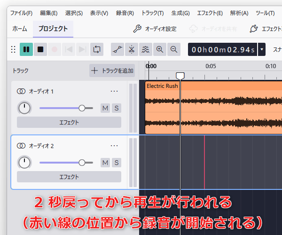282x235 pixels.
Task: Select the envelope tool icon
Action: click(117, 49)
